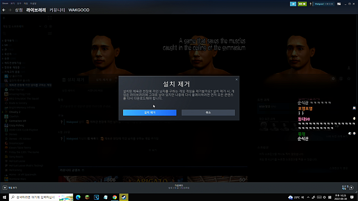This screenshot has height=201, width=358.
Task: Open the 커뮤니티 tab
Action: [57, 10]
